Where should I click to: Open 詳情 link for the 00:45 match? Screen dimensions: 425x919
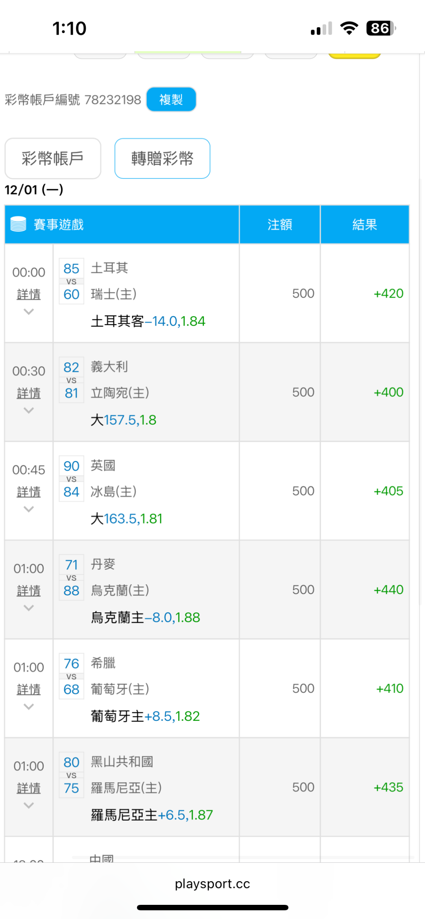pyautogui.click(x=29, y=492)
